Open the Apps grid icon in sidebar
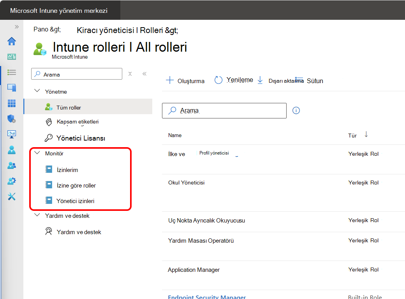405x299 pixels. [x=12, y=103]
